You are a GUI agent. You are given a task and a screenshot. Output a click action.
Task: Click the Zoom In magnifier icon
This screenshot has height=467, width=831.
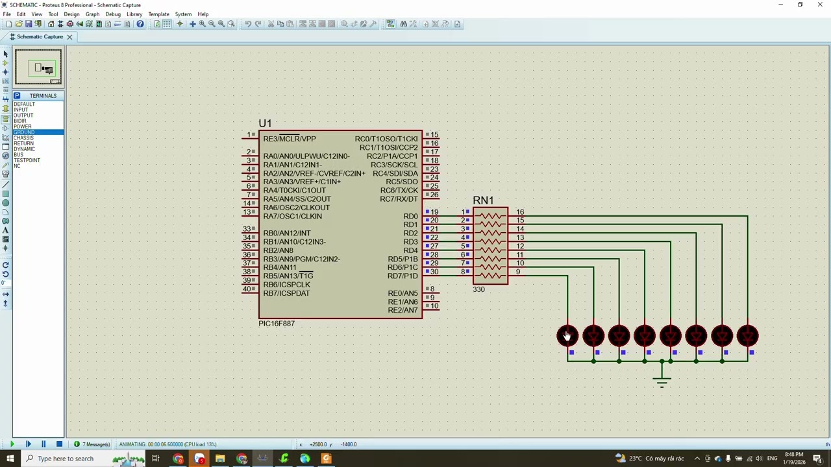click(202, 24)
